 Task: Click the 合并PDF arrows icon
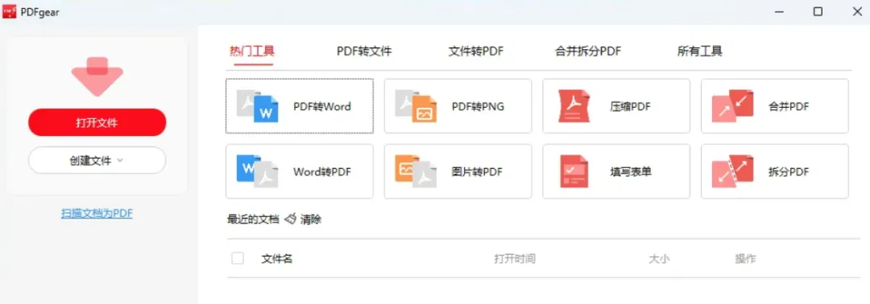coord(732,106)
